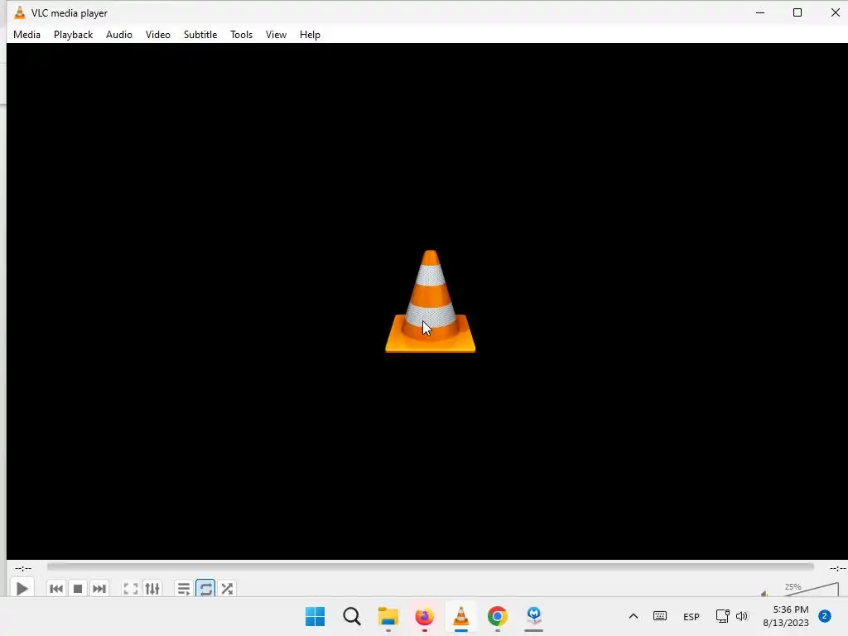Open system volume tray icon
The height and width of the screenshot is (636, 848).
point(741,616)
